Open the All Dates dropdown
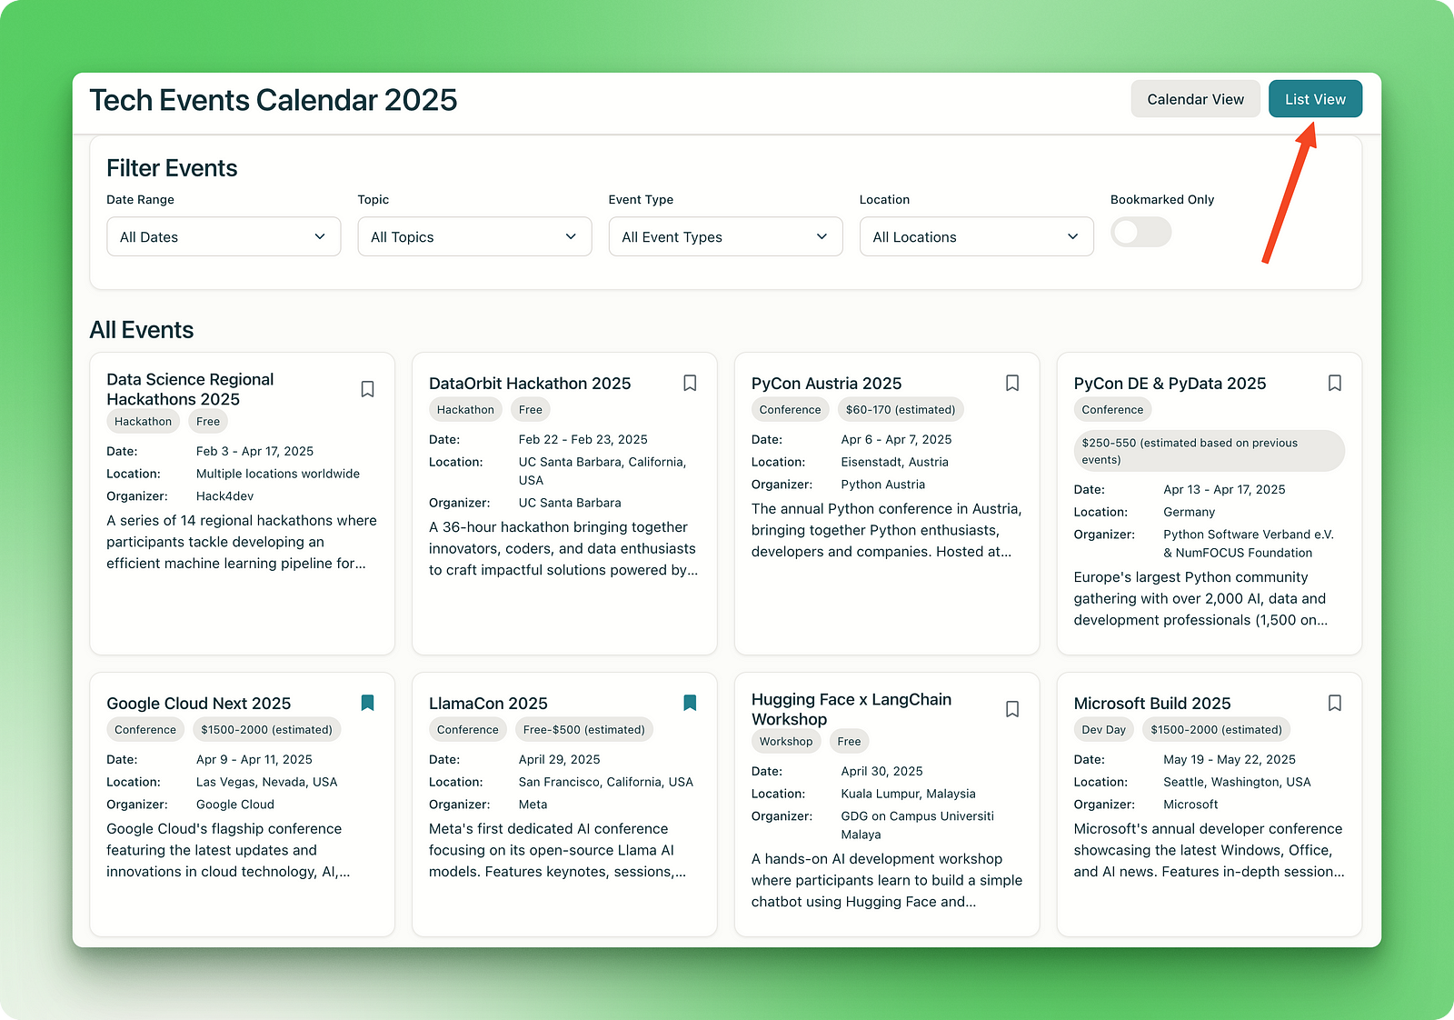The height and width of the screenshot is (1020, 1454). click(224, 236)
